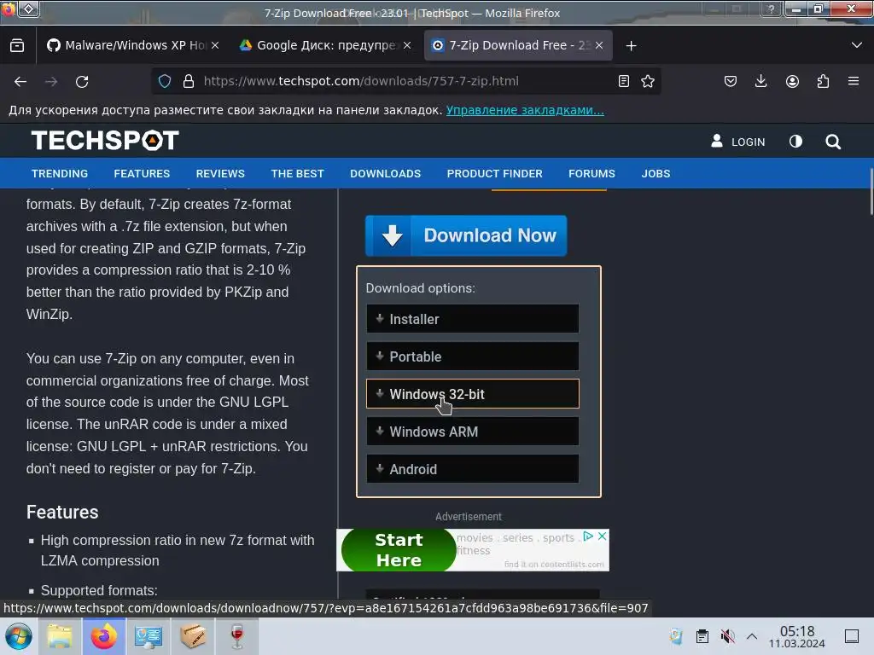This screenshot has height=655, width=874.
Task: Choose the Installer download option
Action: (473, 319)
